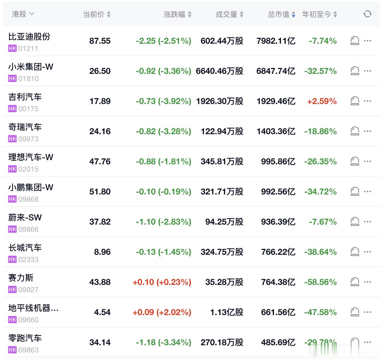Select market cap 1403.36亿
This screenshot has height=360, width=383.
[276, 131]
